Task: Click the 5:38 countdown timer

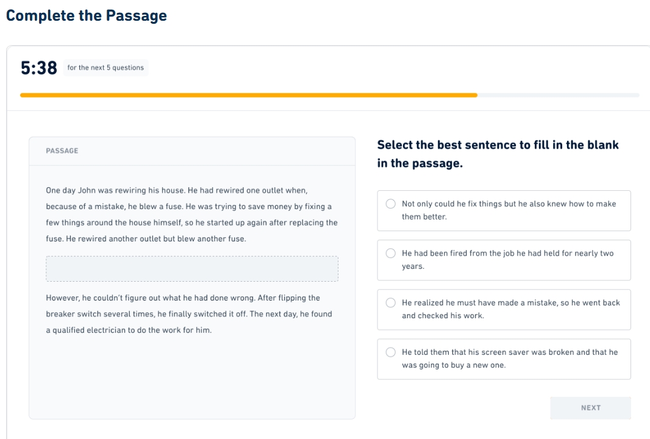Action: pos(39,68)
